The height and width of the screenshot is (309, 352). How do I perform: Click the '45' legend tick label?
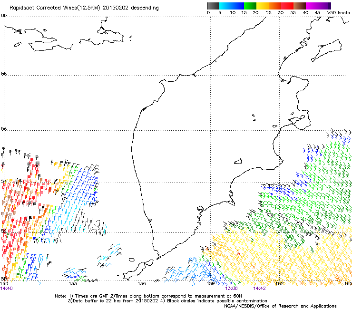tap(317, 12)
